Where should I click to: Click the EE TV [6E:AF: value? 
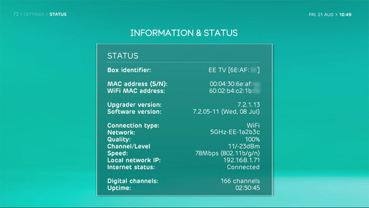[x=234, y=70]
